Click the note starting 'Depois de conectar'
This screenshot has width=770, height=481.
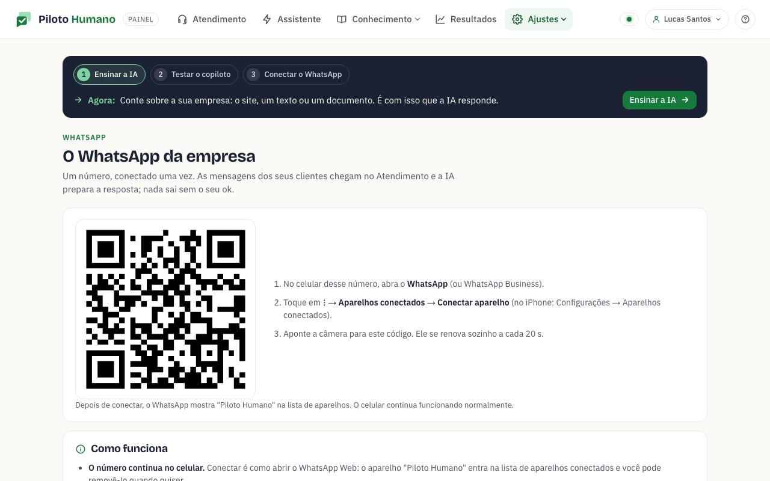tap(294, 405)
